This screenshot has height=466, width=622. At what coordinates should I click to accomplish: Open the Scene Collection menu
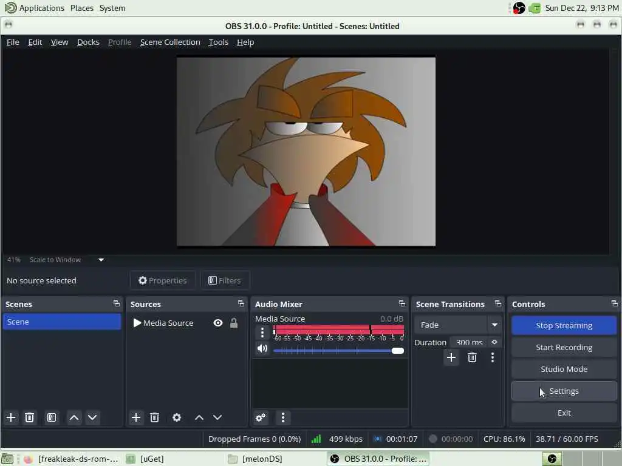(x=170, y=42)
